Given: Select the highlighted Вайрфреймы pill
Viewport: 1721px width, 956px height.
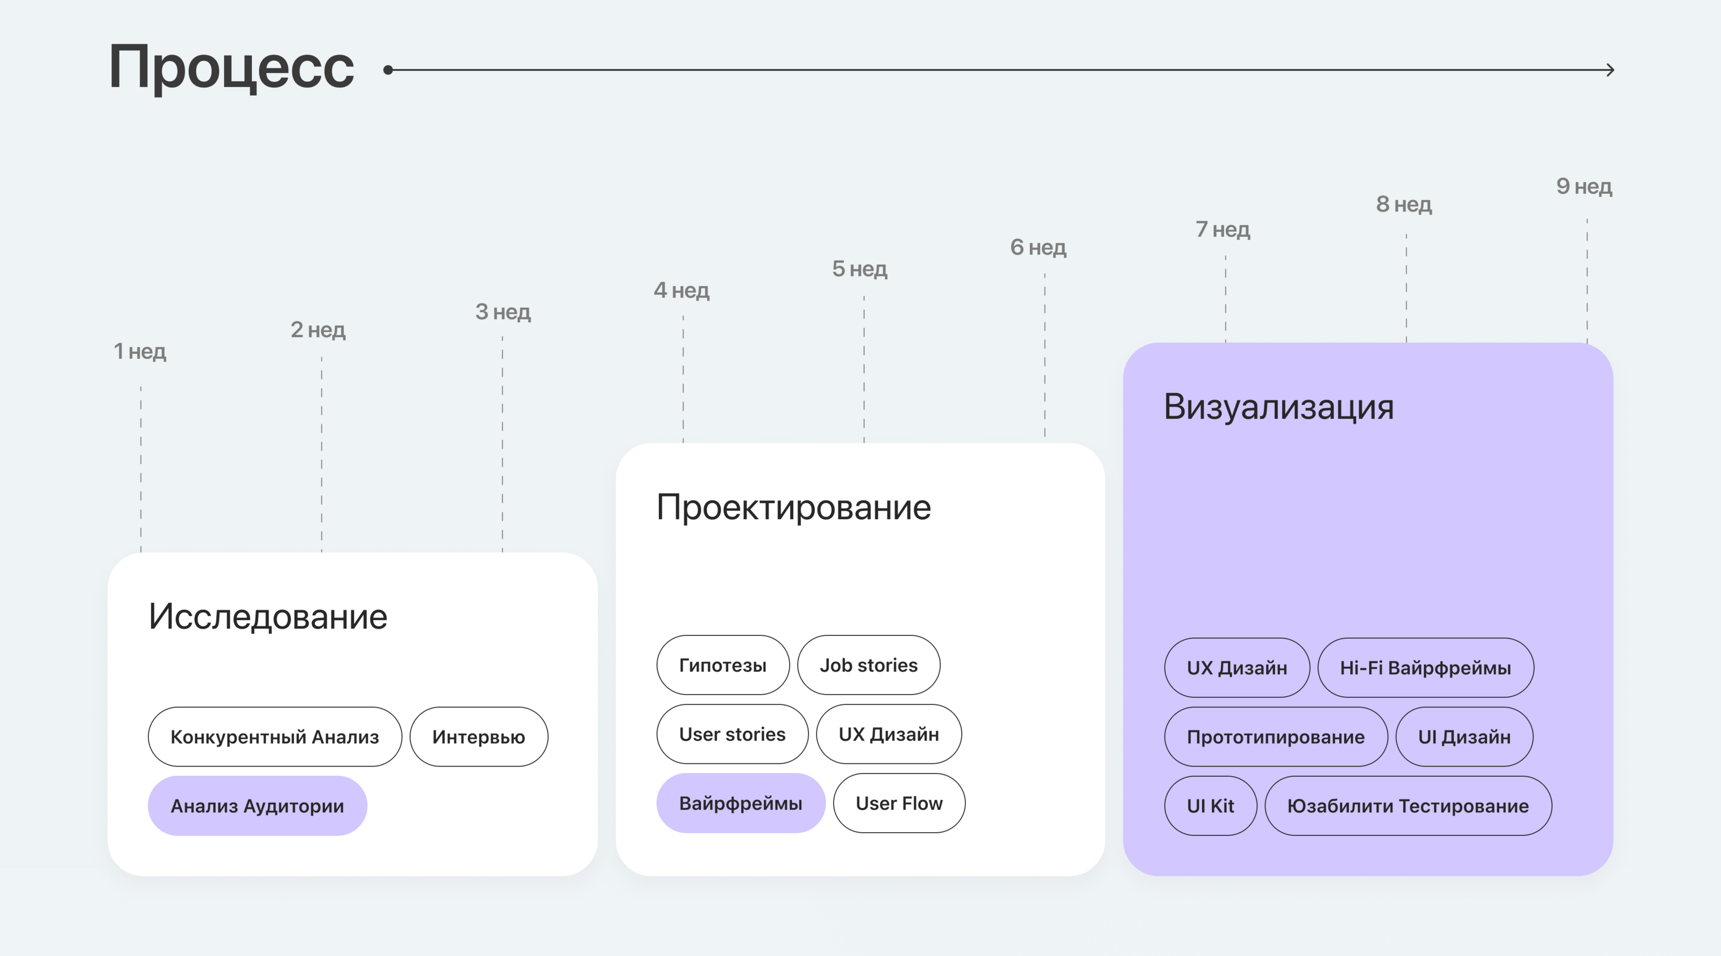Looking at the screenshot, I should point(740,803).
